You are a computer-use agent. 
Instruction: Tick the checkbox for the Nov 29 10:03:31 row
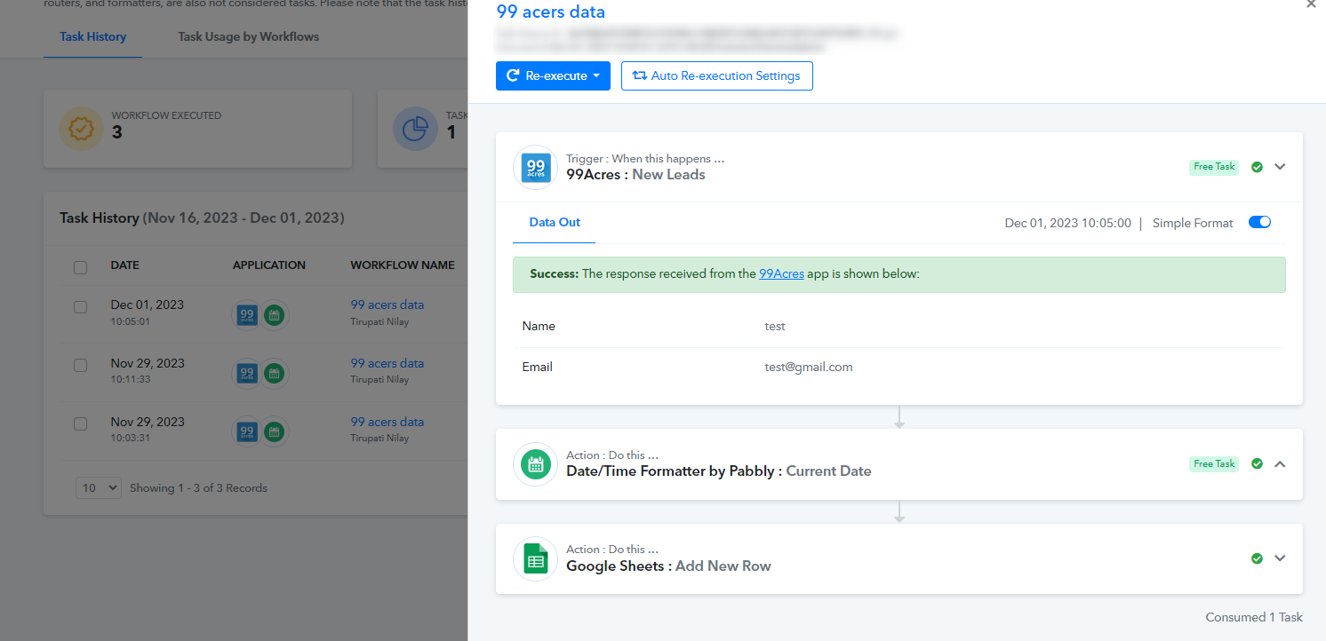pos(81,424)
